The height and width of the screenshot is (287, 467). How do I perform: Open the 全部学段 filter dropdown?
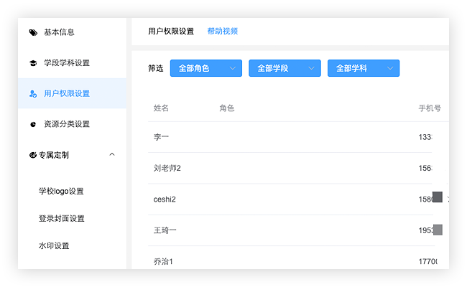(285, 68)
